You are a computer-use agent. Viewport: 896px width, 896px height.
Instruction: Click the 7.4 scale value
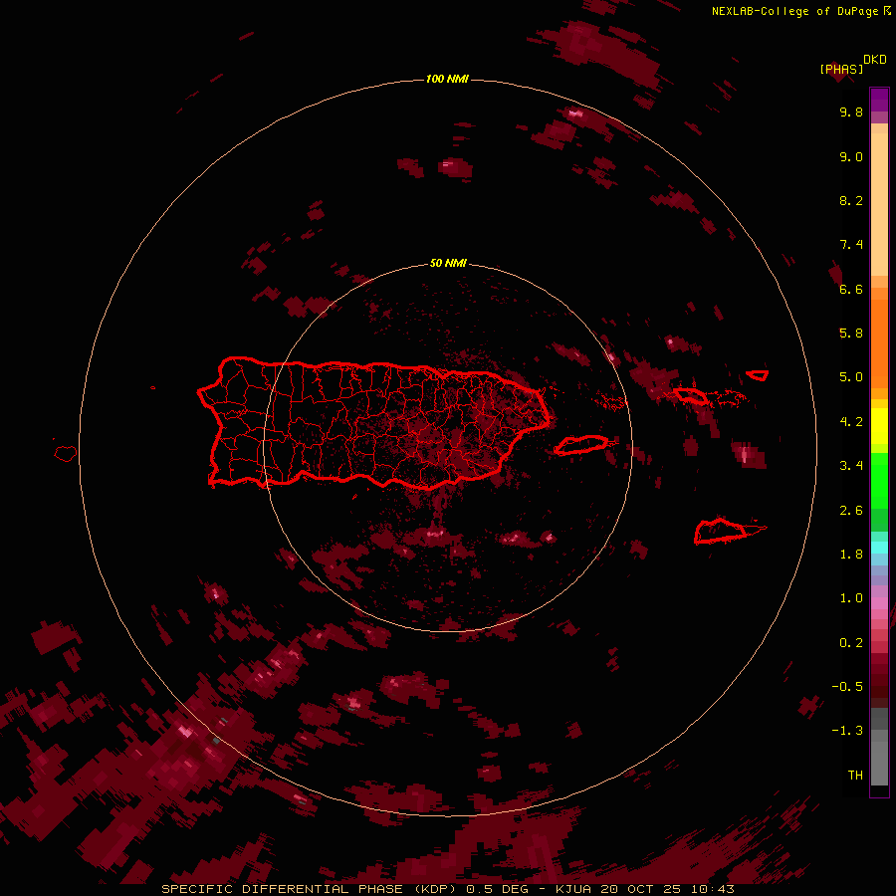coord(851,245)
